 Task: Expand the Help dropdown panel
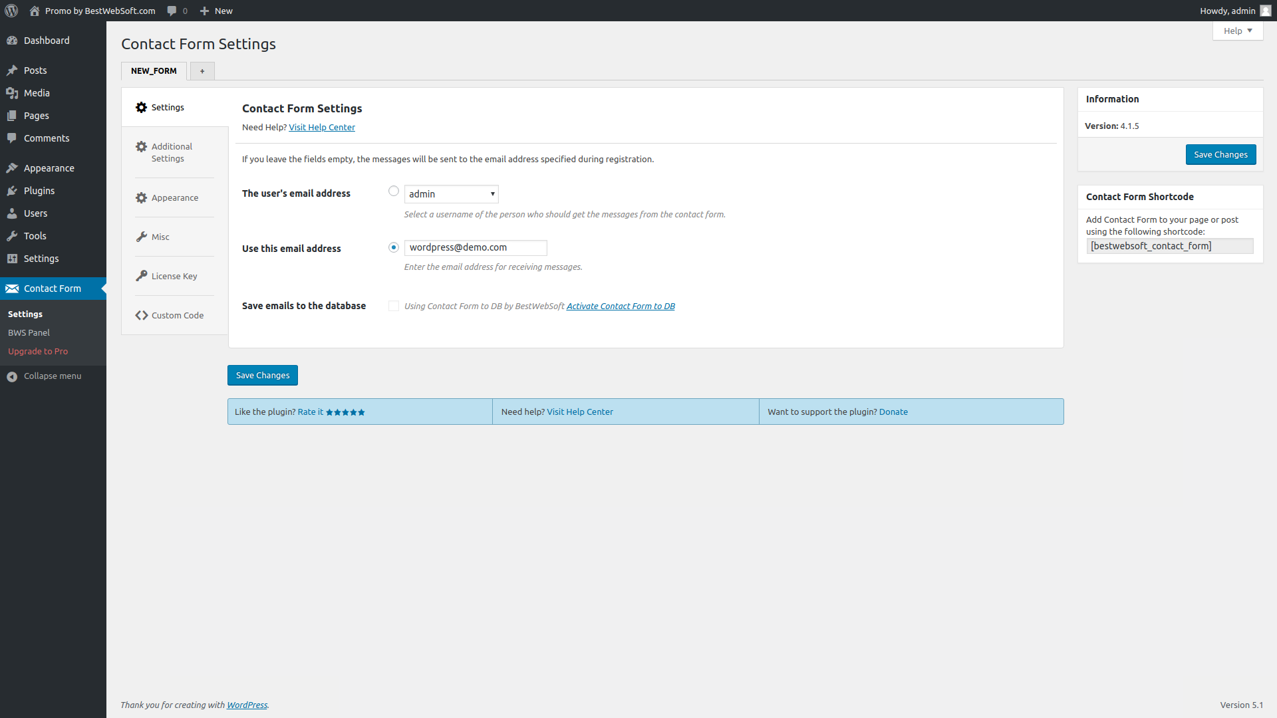tap(1238, 31)
